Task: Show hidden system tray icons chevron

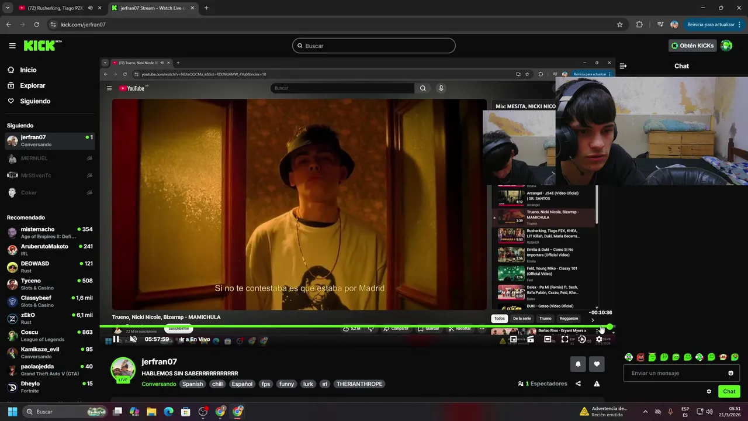Action: tap(645, 412)
